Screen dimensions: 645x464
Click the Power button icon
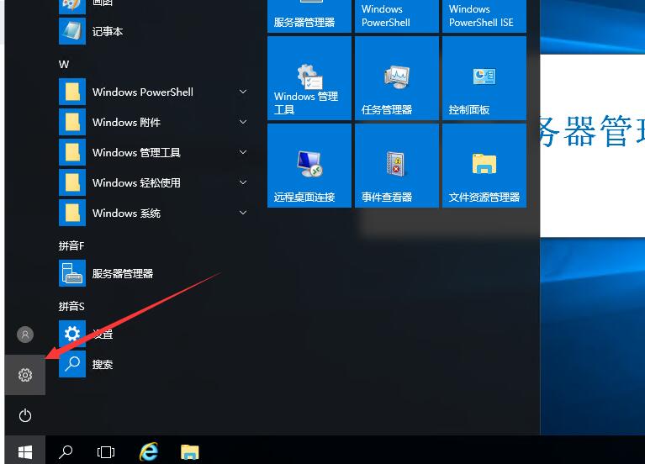coord(25,415)
